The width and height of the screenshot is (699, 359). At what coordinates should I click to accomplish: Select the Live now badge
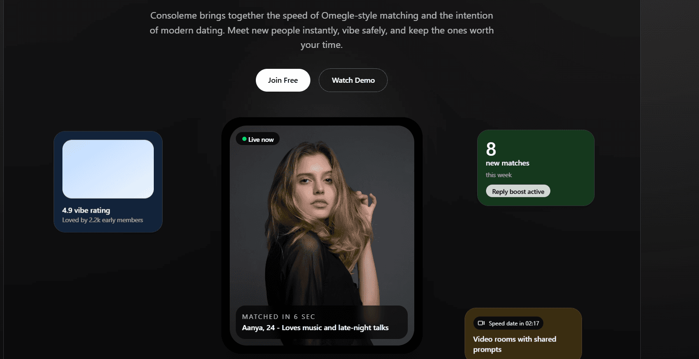(x=258, y=139)
